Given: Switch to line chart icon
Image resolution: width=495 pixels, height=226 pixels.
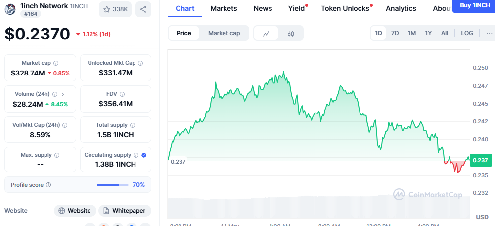Looking at the screenshot, I should 266,33.
